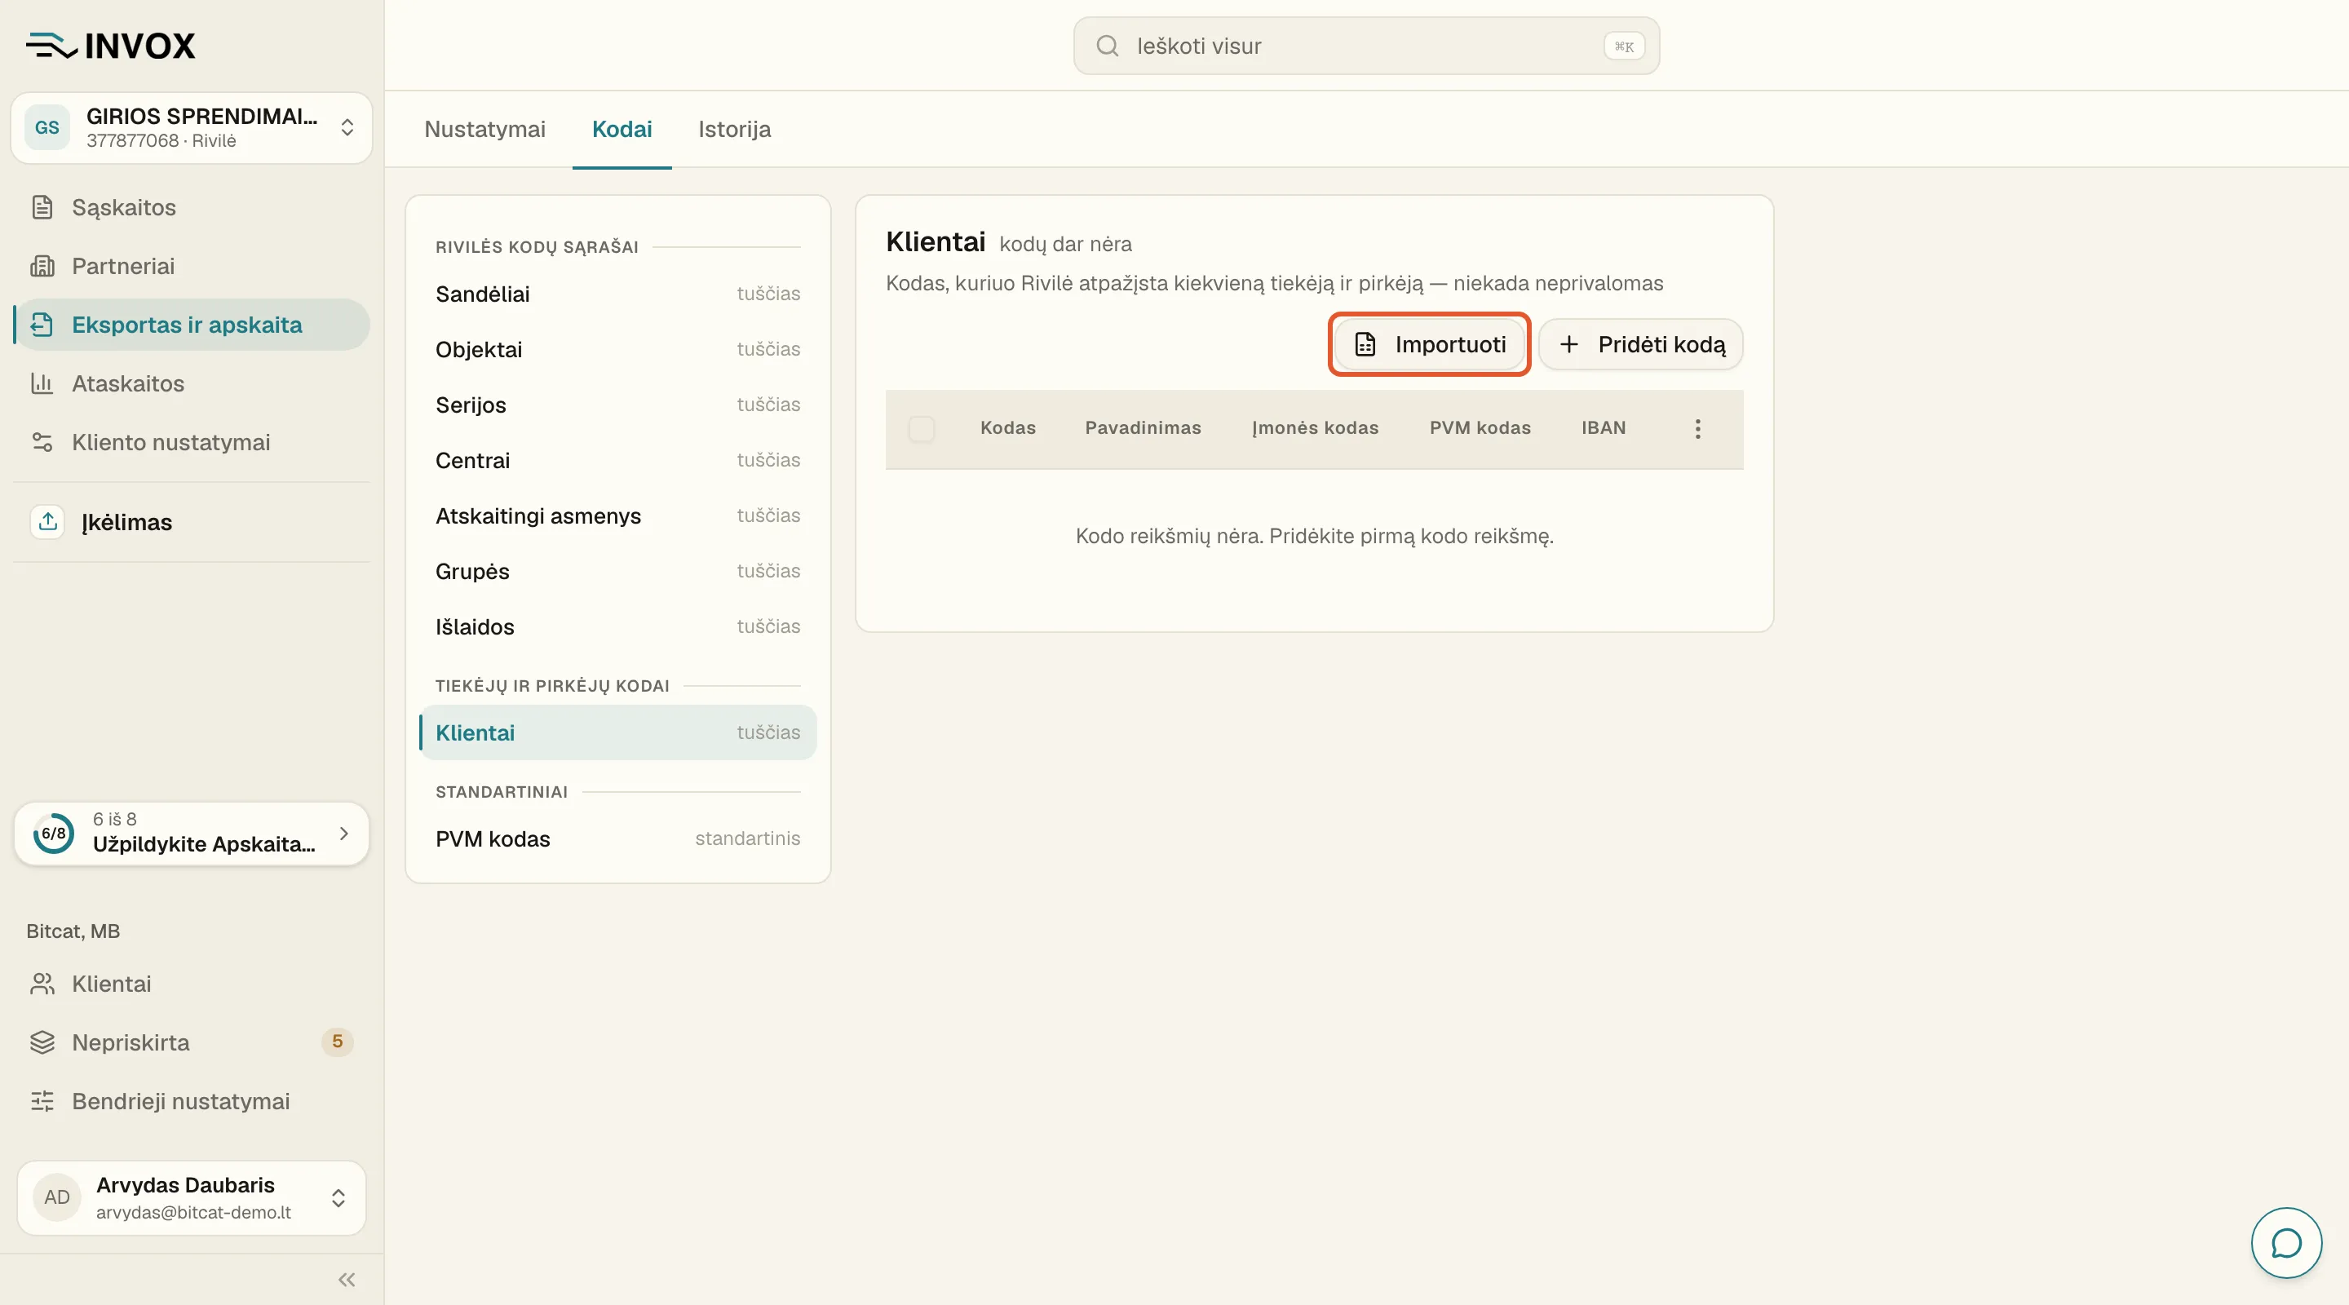The image size is (2349, 1305).
Task: Click the INVOX logo
Action: pyautogui.click(x=110, y=46)
